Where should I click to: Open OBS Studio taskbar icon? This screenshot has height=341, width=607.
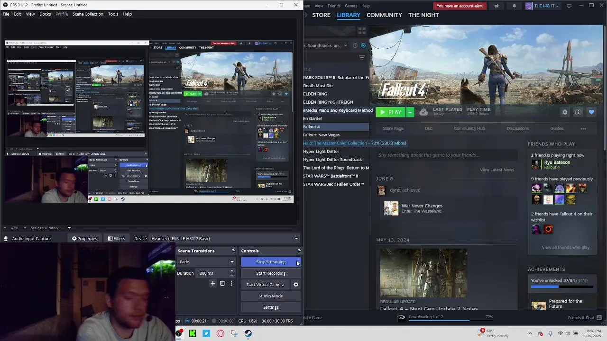[179, 333]
